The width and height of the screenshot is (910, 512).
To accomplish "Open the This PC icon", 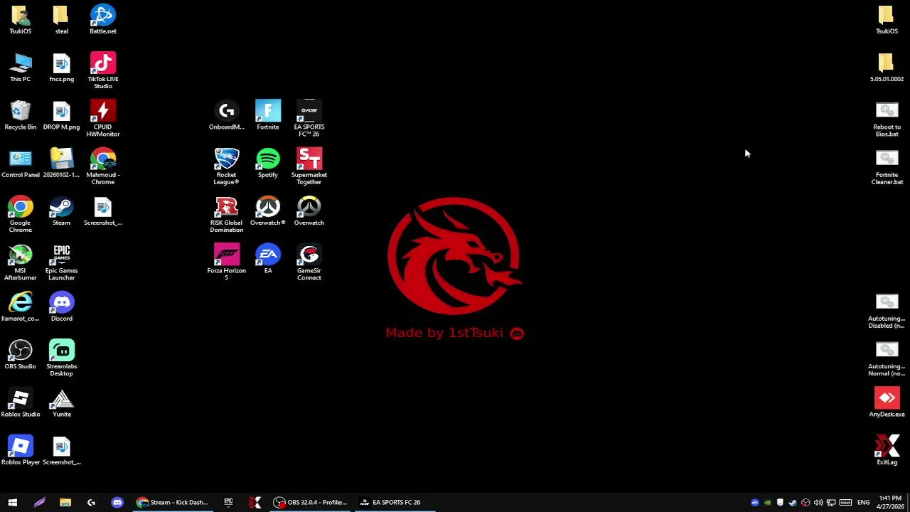I will pyautogui.click(x=21, y=68).
